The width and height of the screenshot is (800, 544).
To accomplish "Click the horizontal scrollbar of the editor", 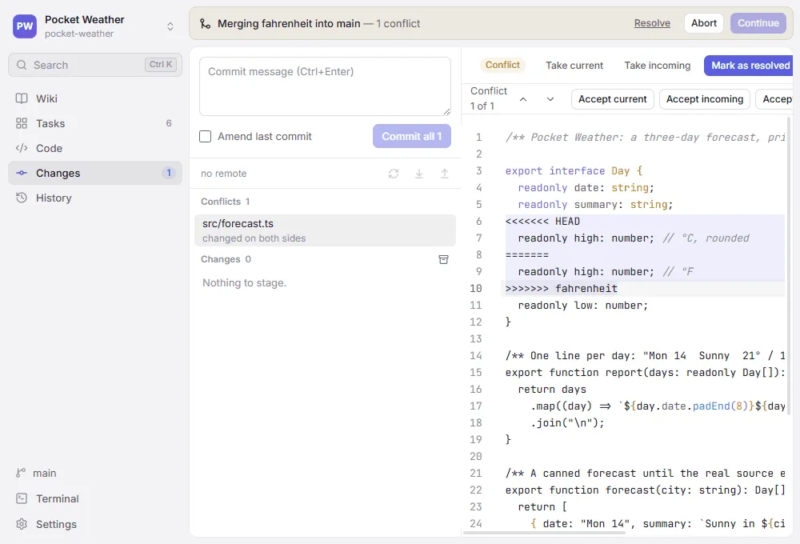I will [544, 533].
